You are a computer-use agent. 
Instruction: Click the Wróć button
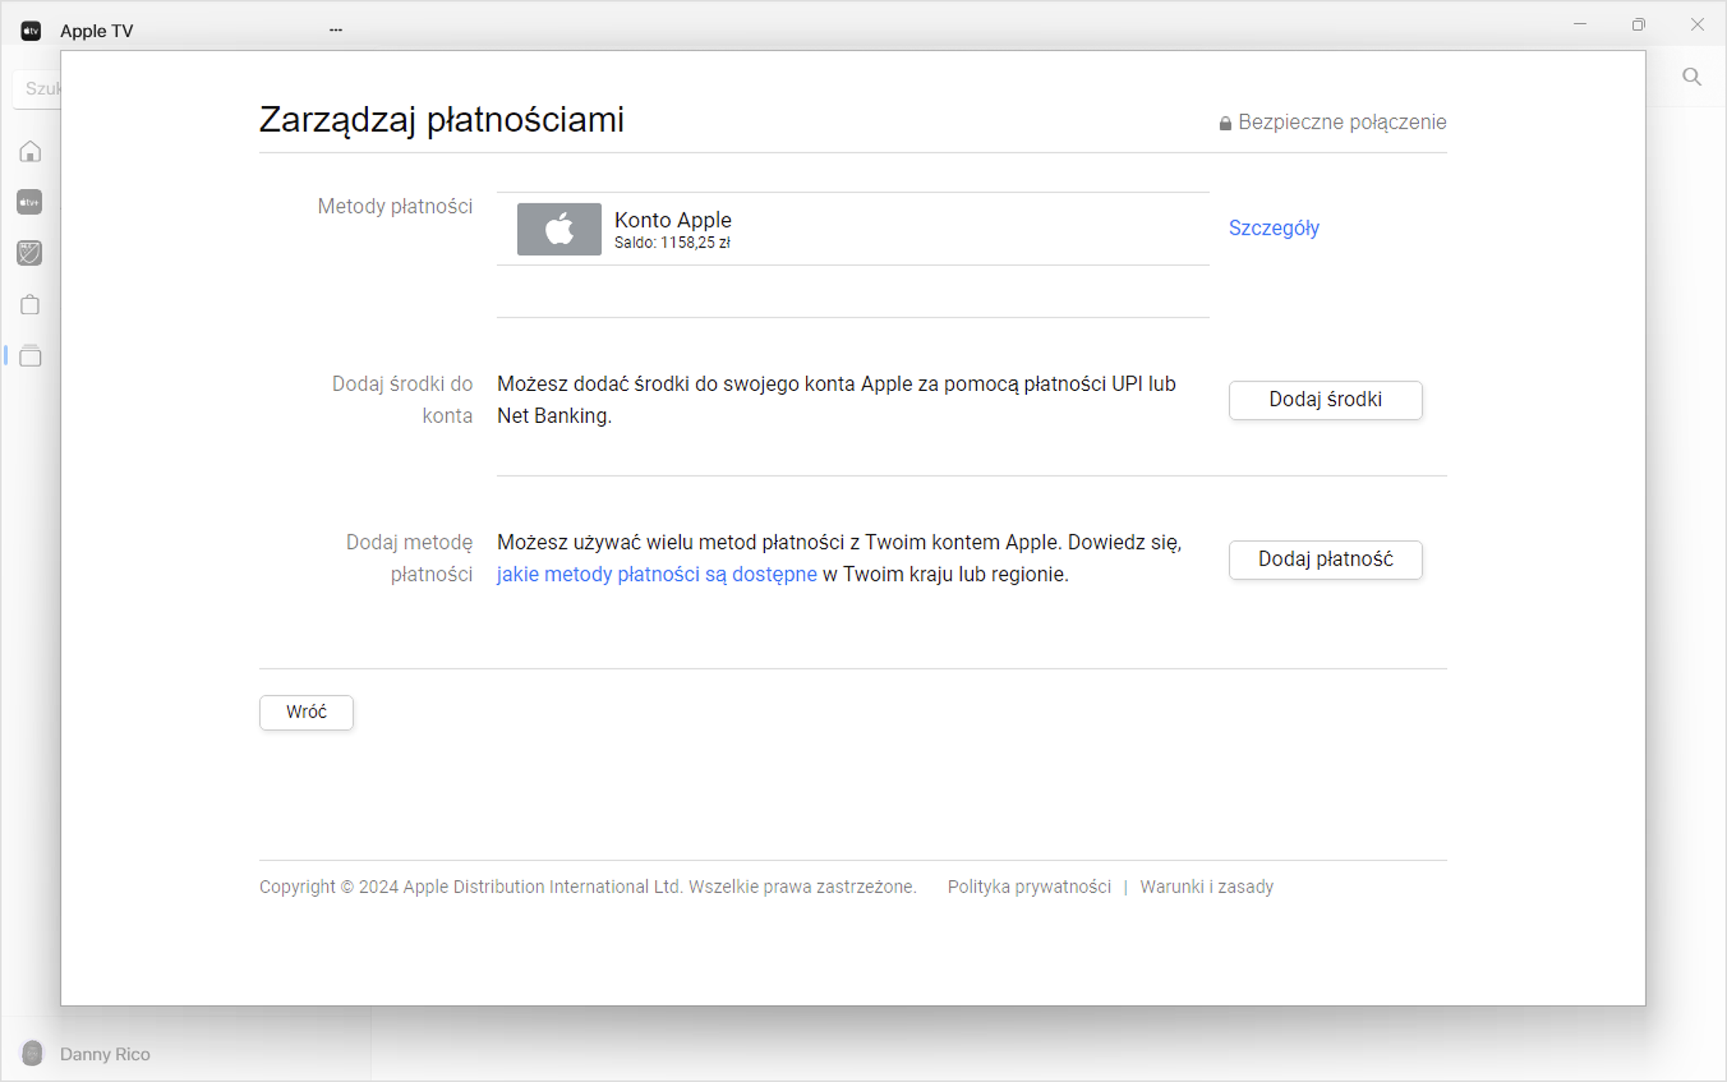306,712
